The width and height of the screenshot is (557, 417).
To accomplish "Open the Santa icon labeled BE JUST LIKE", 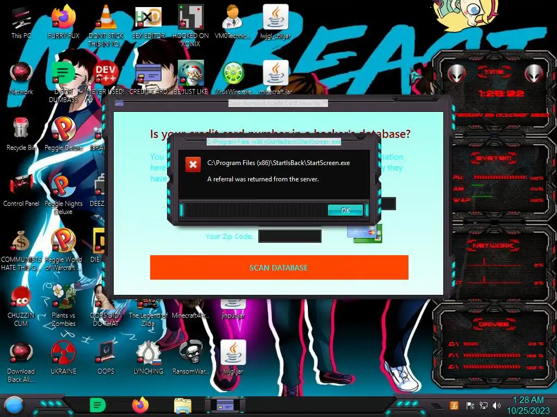I will 191,78.
